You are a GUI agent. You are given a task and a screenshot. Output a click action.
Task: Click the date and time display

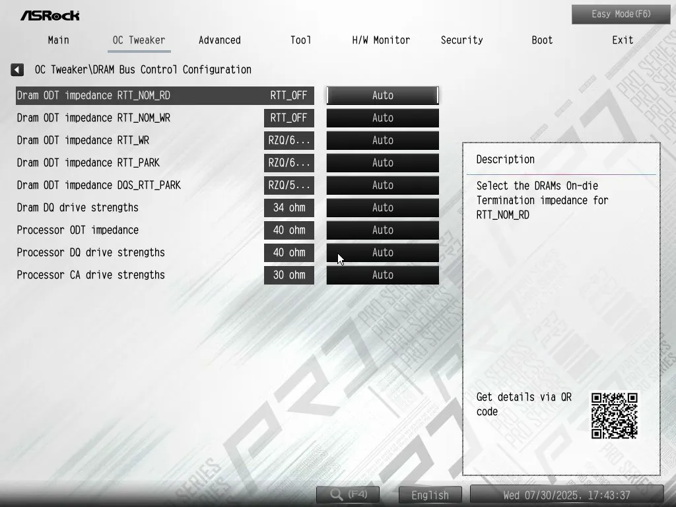pos(566,494)
